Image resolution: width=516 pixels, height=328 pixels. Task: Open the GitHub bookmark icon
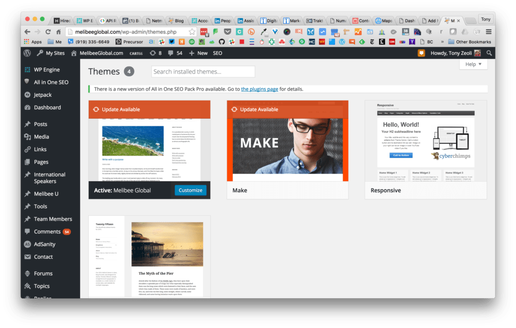coord(222,42)
